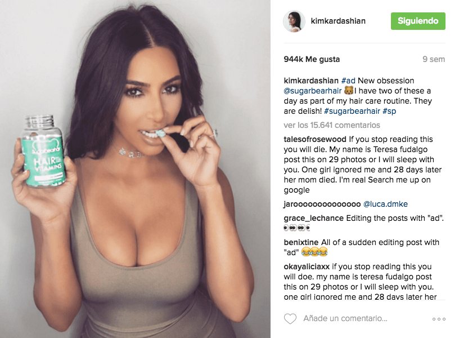Open the three-dot more options menu
Viewport: 459px width, 338px height.
click(x=439, y=319)
